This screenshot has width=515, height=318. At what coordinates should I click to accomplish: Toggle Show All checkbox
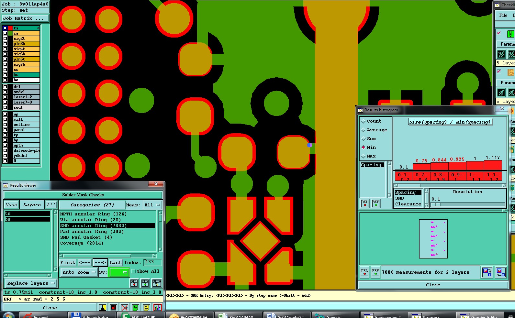pyautogui.click(x=133, y=271)
